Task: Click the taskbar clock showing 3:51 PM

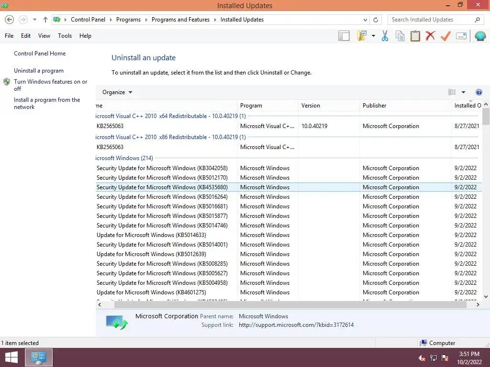Action: click(469, 358)
